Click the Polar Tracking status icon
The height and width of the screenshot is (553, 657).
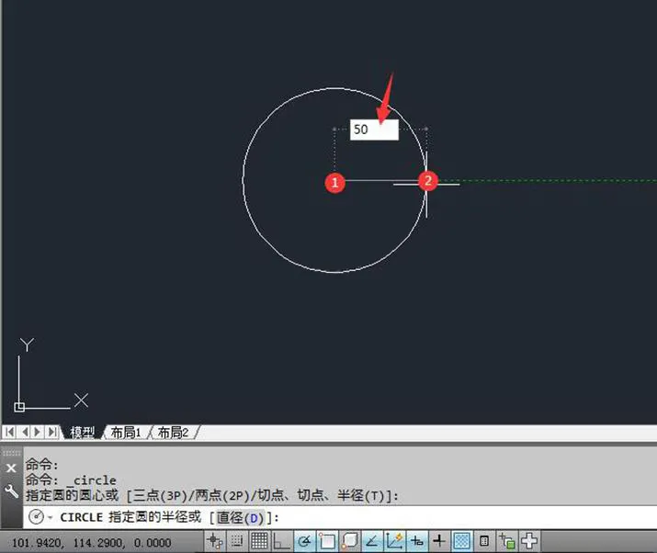tap(304, 541)
